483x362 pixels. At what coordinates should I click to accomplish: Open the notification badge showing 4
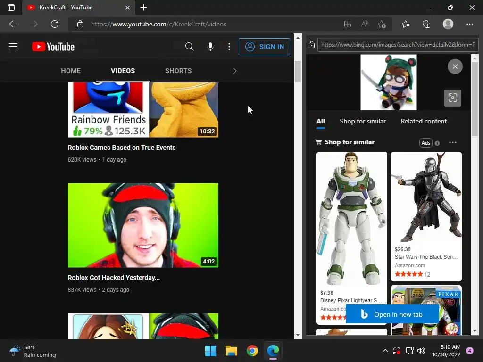tap(470, 351)
